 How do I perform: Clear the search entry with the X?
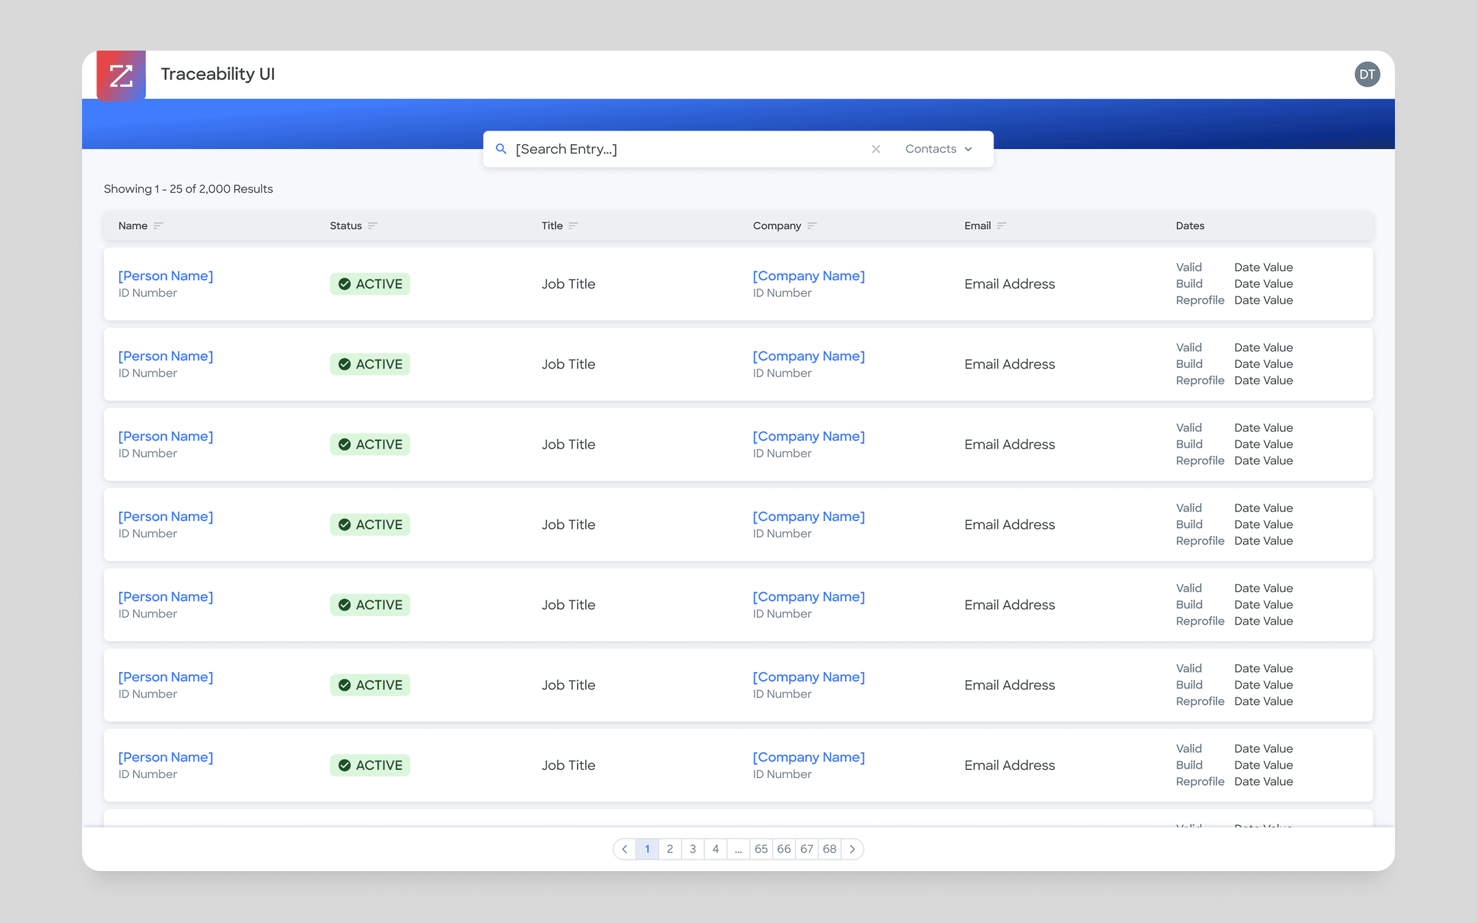[876, 149]
